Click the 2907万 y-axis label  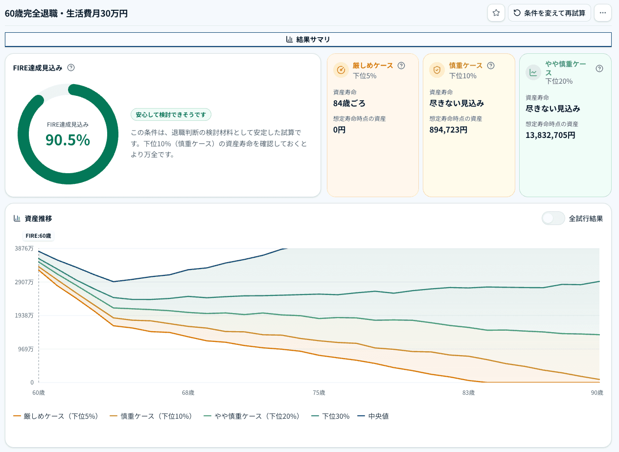coord(25,282)
